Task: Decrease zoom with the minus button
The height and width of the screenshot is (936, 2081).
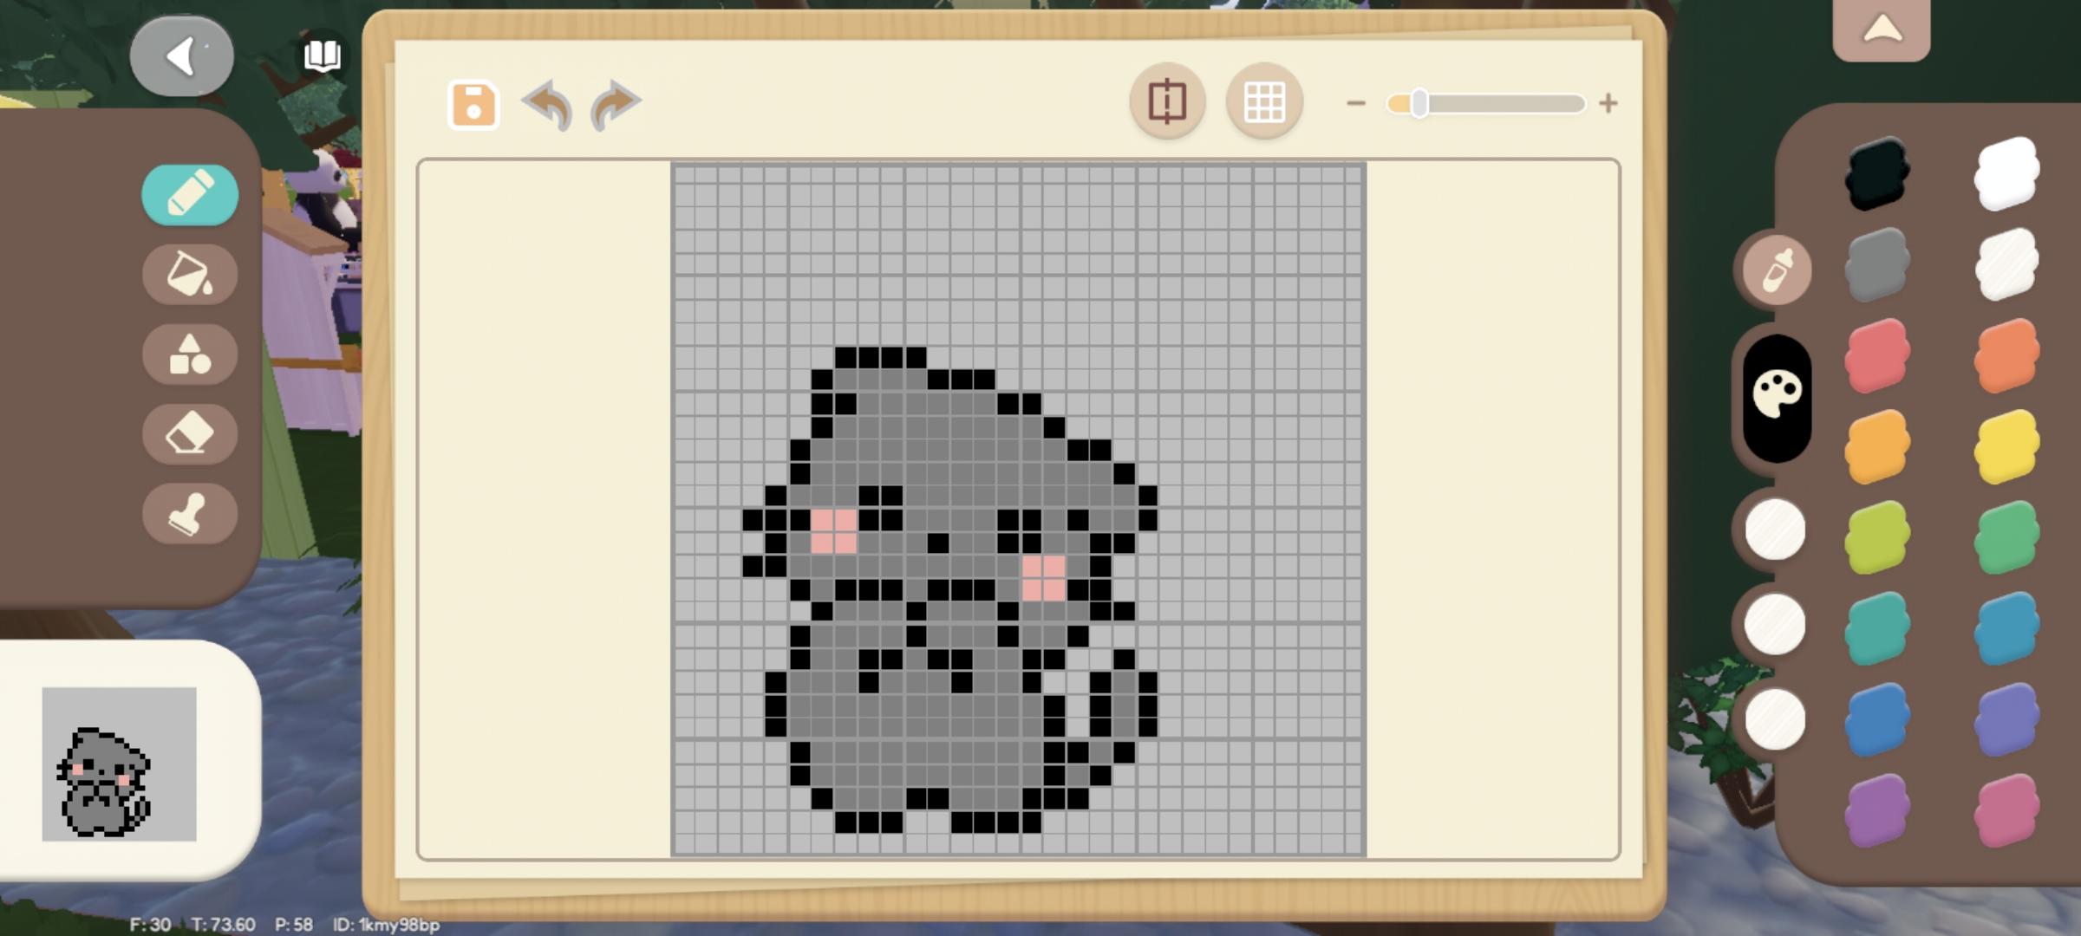Action: coord(1356,103)
